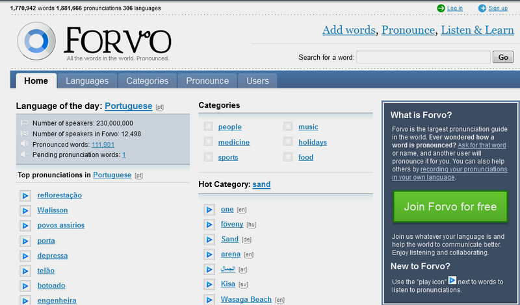Screen dimensions: 520x305
Task: Open the pending pronunciation words count link
Action: click(123, 155)
